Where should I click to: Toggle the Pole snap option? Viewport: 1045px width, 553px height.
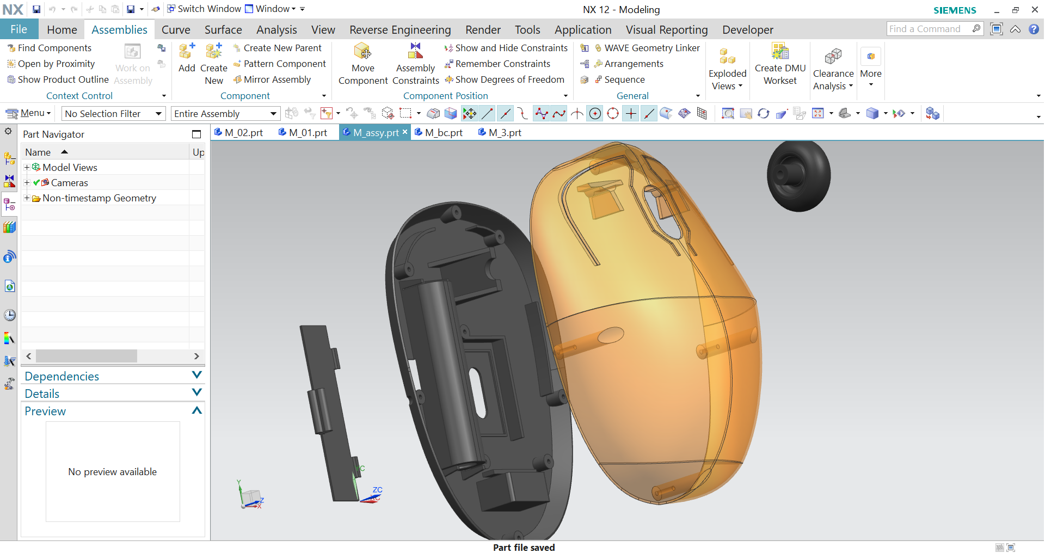click(541, 113)
